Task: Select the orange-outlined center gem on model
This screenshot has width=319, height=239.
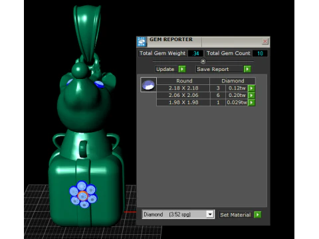Action: (x=83, y=196)
